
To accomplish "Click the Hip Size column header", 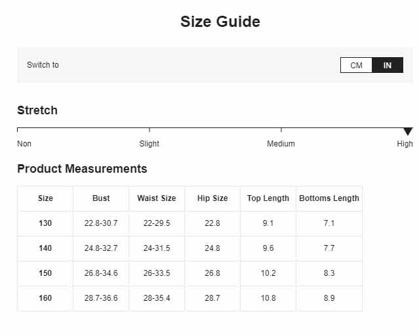I will click(x=212, y=198).
